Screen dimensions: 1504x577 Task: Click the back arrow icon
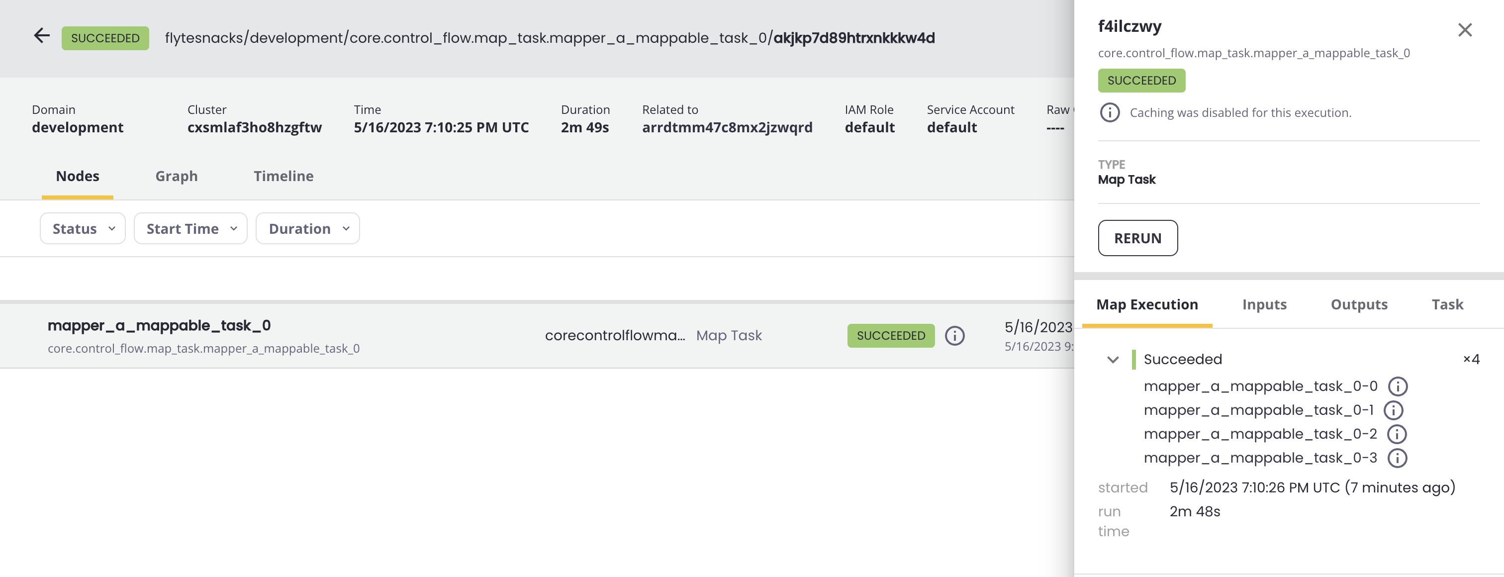tap(41, 36)
